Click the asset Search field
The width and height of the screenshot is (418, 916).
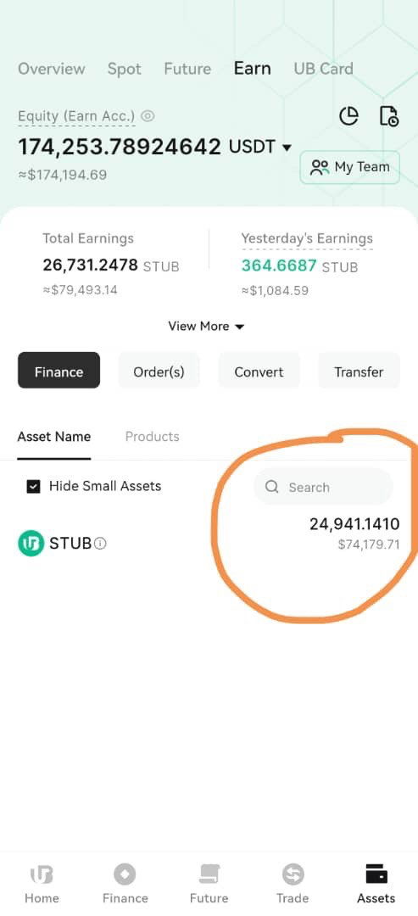coord(323,487)
